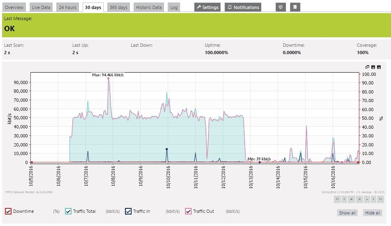Reset graph zoom with the x button
Image resolution: width=391 pixels, height=226 pixels.
tap(359, 199)
